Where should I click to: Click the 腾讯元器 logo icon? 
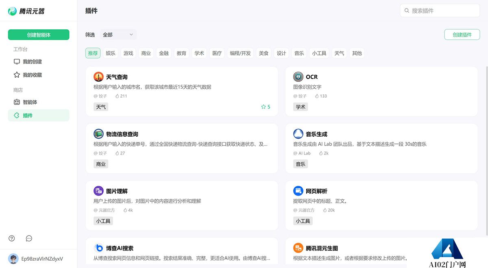[13, 11]
